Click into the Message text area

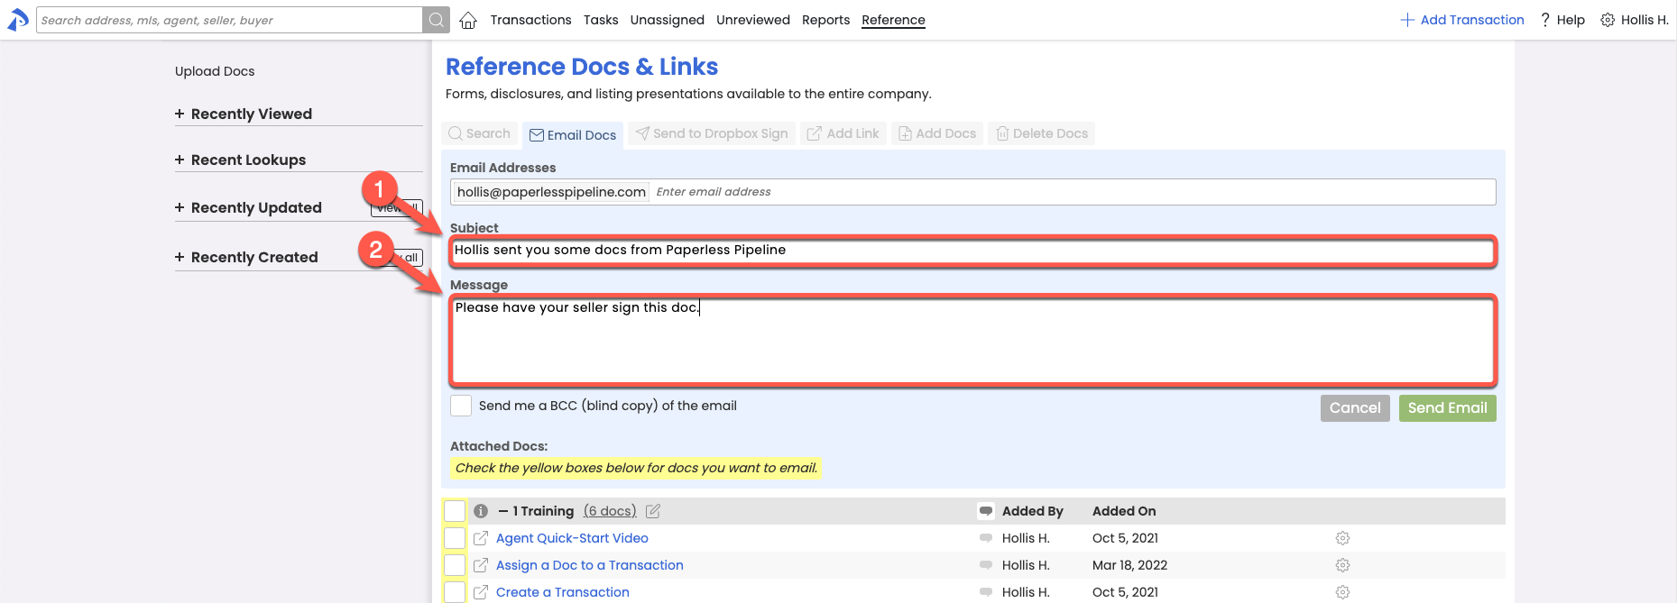click(972, 341)
